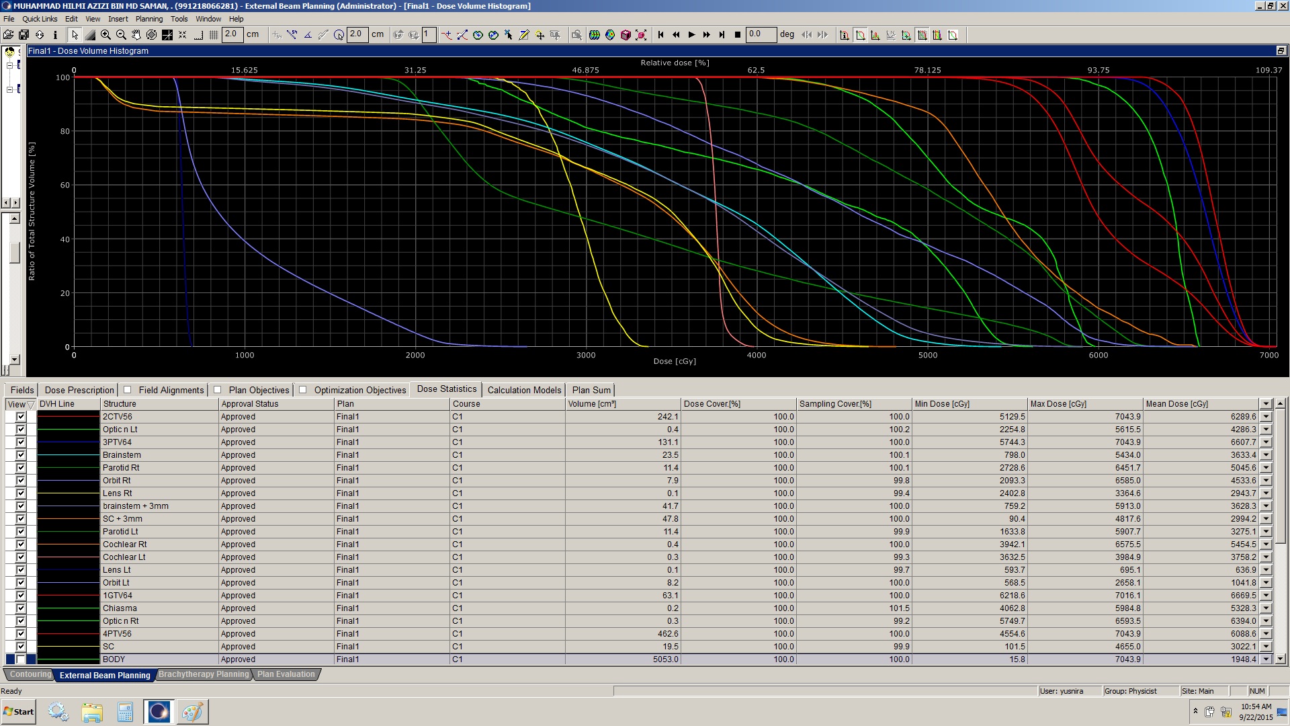Image resolution: width=1290 pixels, height=726 pixels.
Task: Select the arrow pointer tool
Action: tap(75, 35)
